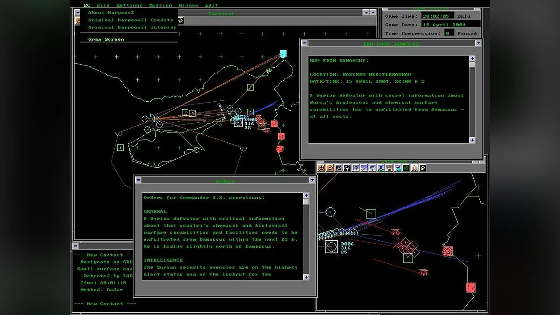Open Run From Damascus window system menu
The height and width of the screenshot is (315, 560).
pos(305,43)
